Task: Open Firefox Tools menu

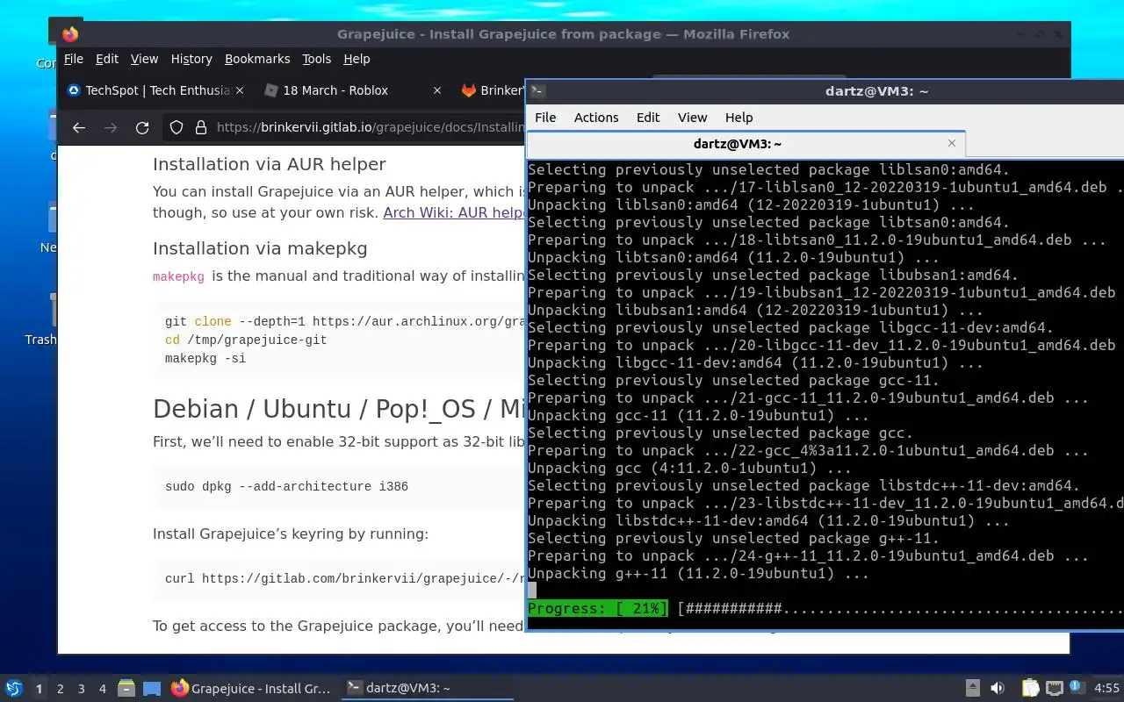Action: pos(316,59)
